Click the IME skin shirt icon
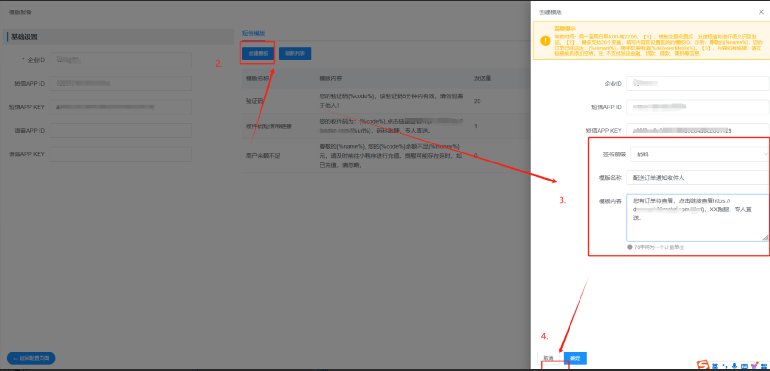The width and height of the screenshot is (770, 371). tap(754, 366)
